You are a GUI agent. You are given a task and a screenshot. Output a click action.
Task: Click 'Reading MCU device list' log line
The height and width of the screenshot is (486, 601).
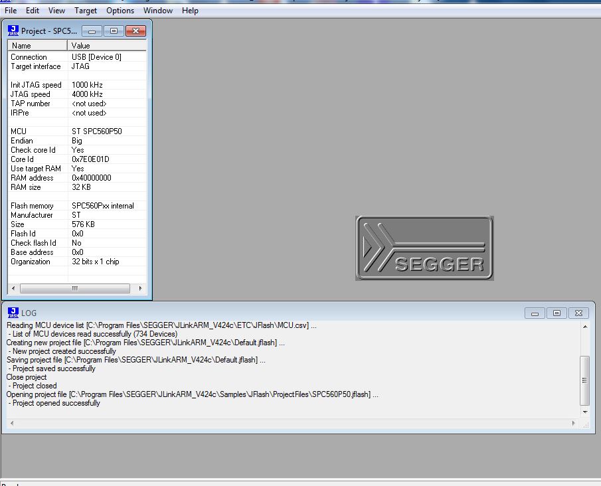tap(161, 325)
